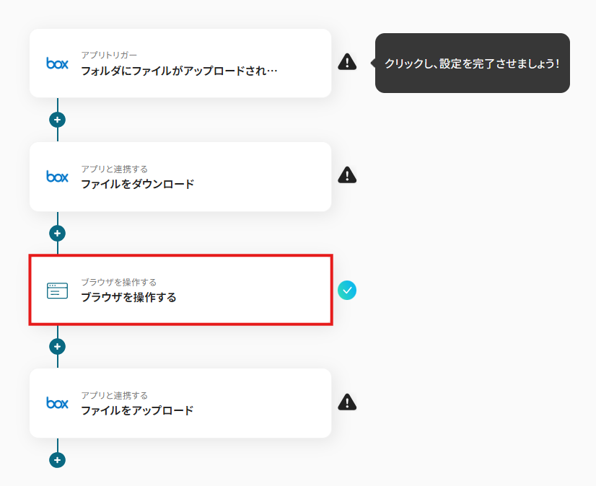This screenshot has height=486, width=596.
Task: Add a step below the trigger card
Action: click(x=58, y=120)
